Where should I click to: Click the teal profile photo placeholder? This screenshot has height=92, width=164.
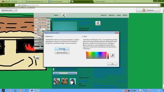(65, 26)
